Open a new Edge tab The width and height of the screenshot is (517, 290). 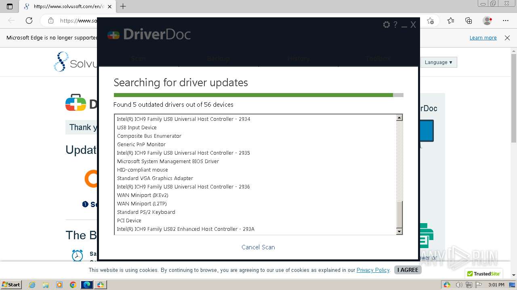123,6
